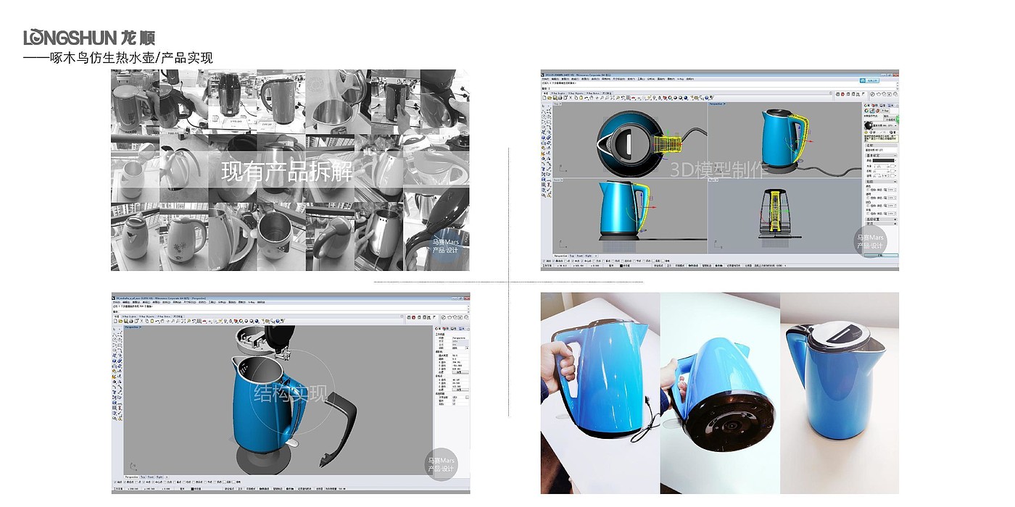Open V-Ray menu in 3D模型制作 window
The image size is (1015, 507).
[681, 79]
